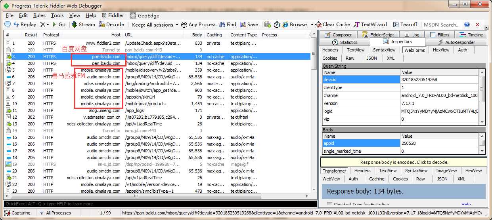Click yellow 'Response body is encoded' decode bar
The height and width of the screenshot is (220, 492).
[x=404, y=162]
